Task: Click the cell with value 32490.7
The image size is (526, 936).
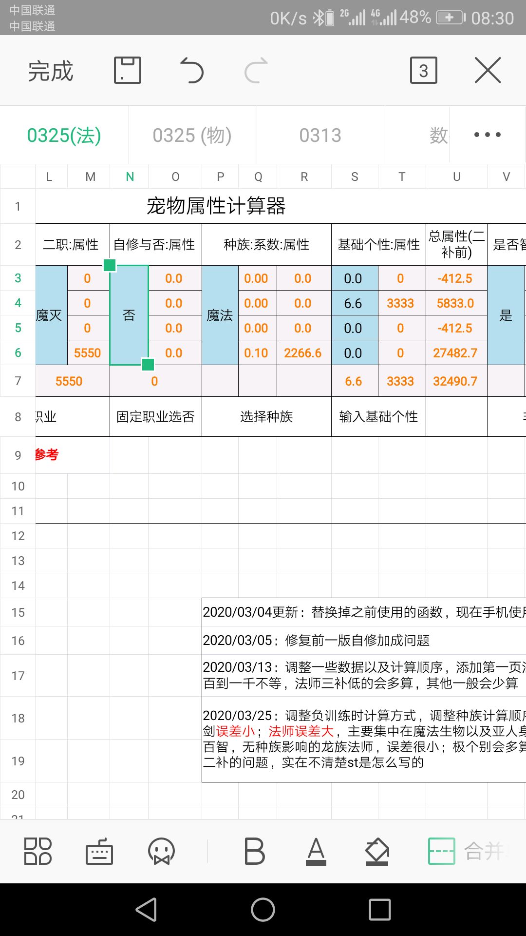Action: pyautogui.click(x=456, y=381)
